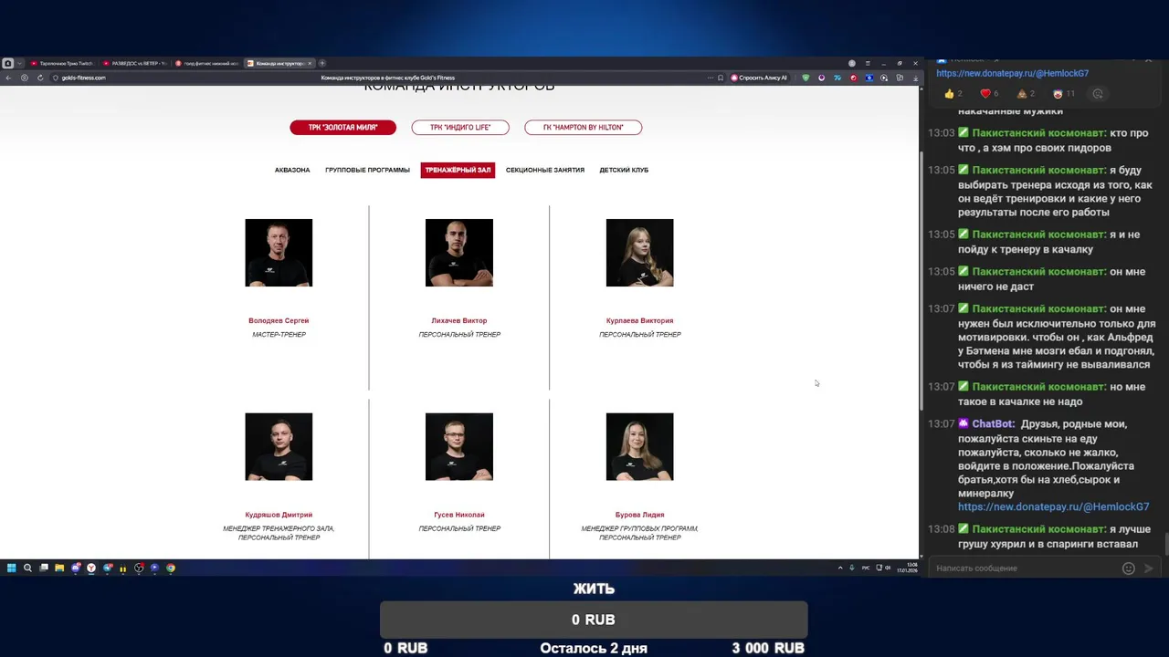Image resolution: width=1169 pixels, height=657 pixels.
Task: Click the green shield extension icon
Action: coord(806,78)
